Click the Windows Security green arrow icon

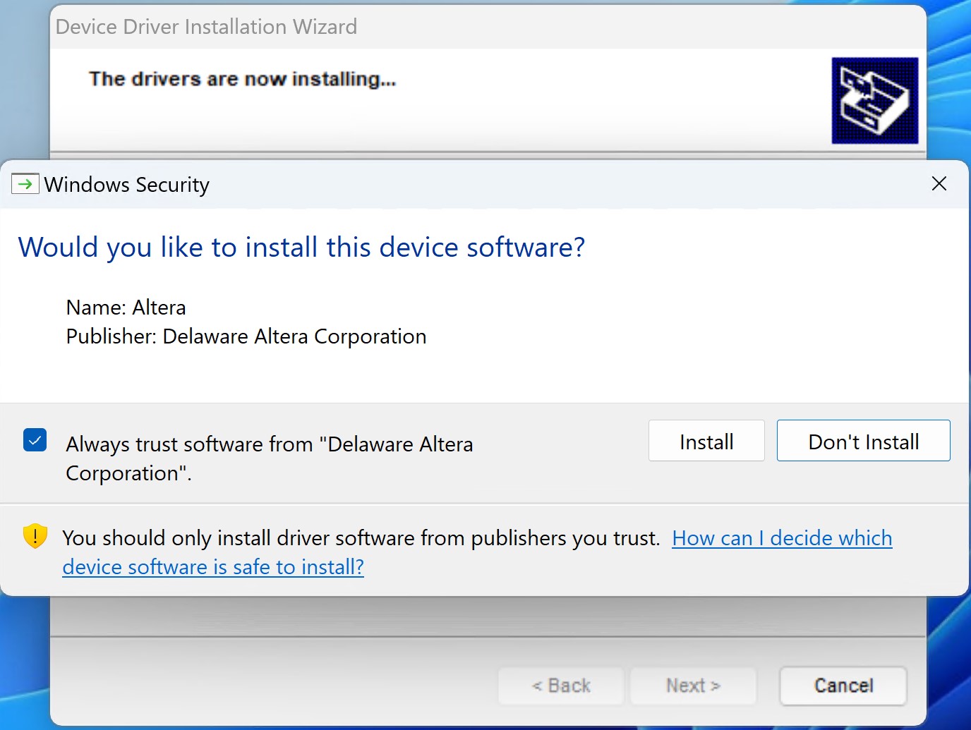[x=25, y=184]
